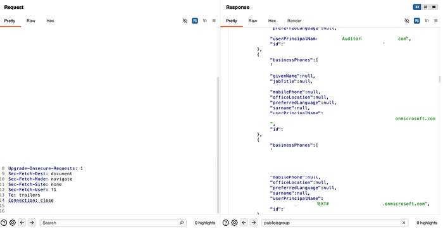The height and width of the screenshot is (229, 443).
Task: Open Response panel hamburger options menu
Action: [x=435, y=21]
